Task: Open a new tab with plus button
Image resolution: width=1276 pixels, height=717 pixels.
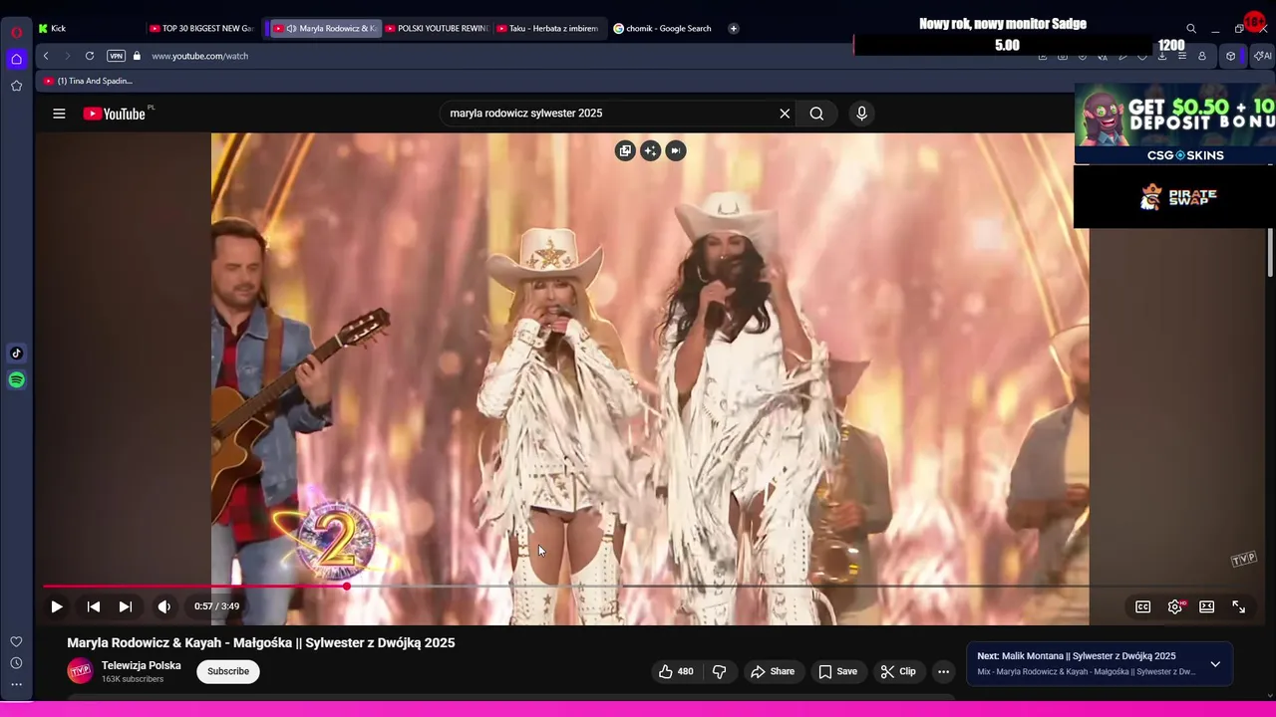Action: point(734,29)
